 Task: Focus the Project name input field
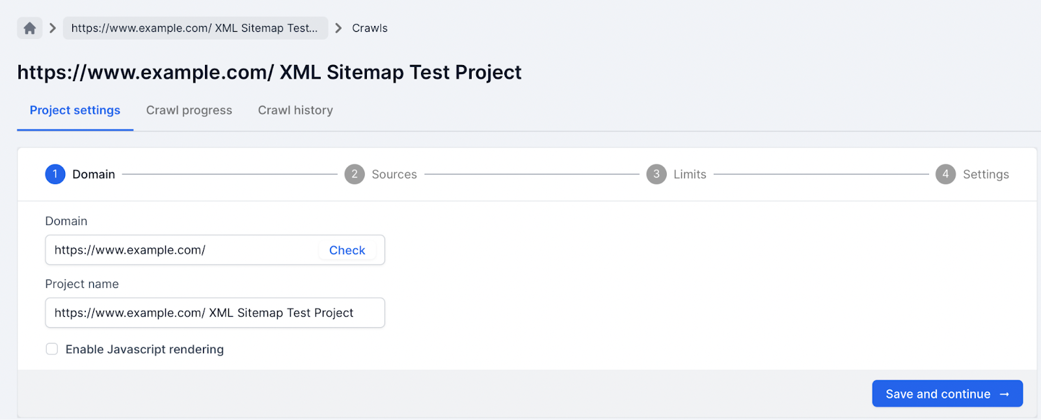point(215,313)
